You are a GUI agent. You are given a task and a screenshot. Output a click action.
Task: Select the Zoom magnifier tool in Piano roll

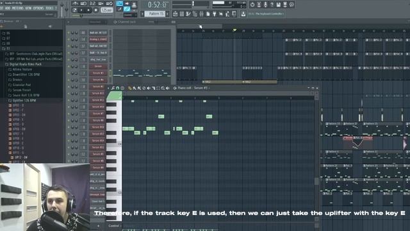(x=163, y=89)
